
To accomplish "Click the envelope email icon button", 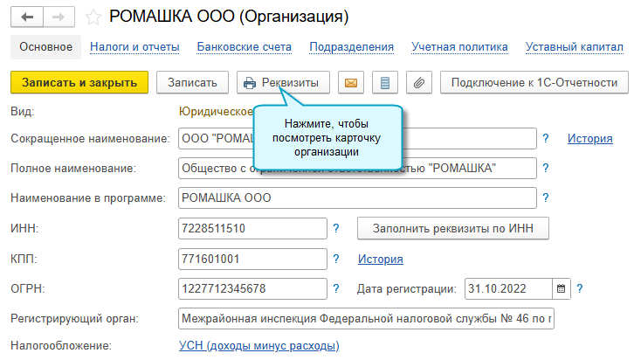I will (350, 83).
